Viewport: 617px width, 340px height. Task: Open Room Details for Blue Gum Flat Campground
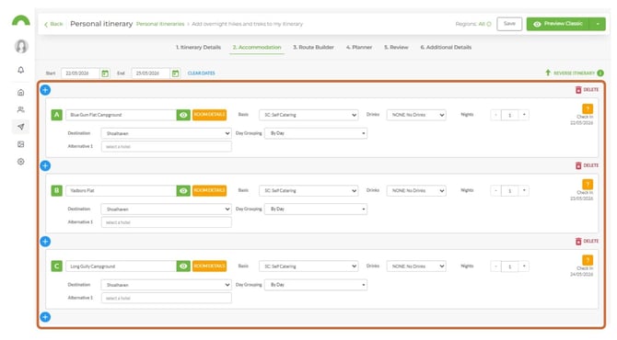[209, 115]
